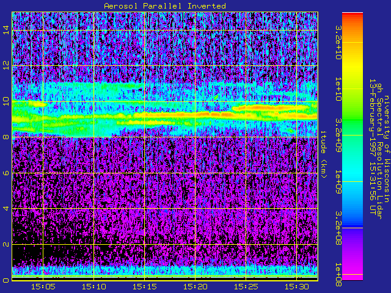Click the 15:10 time axis label

pos(93,287)
